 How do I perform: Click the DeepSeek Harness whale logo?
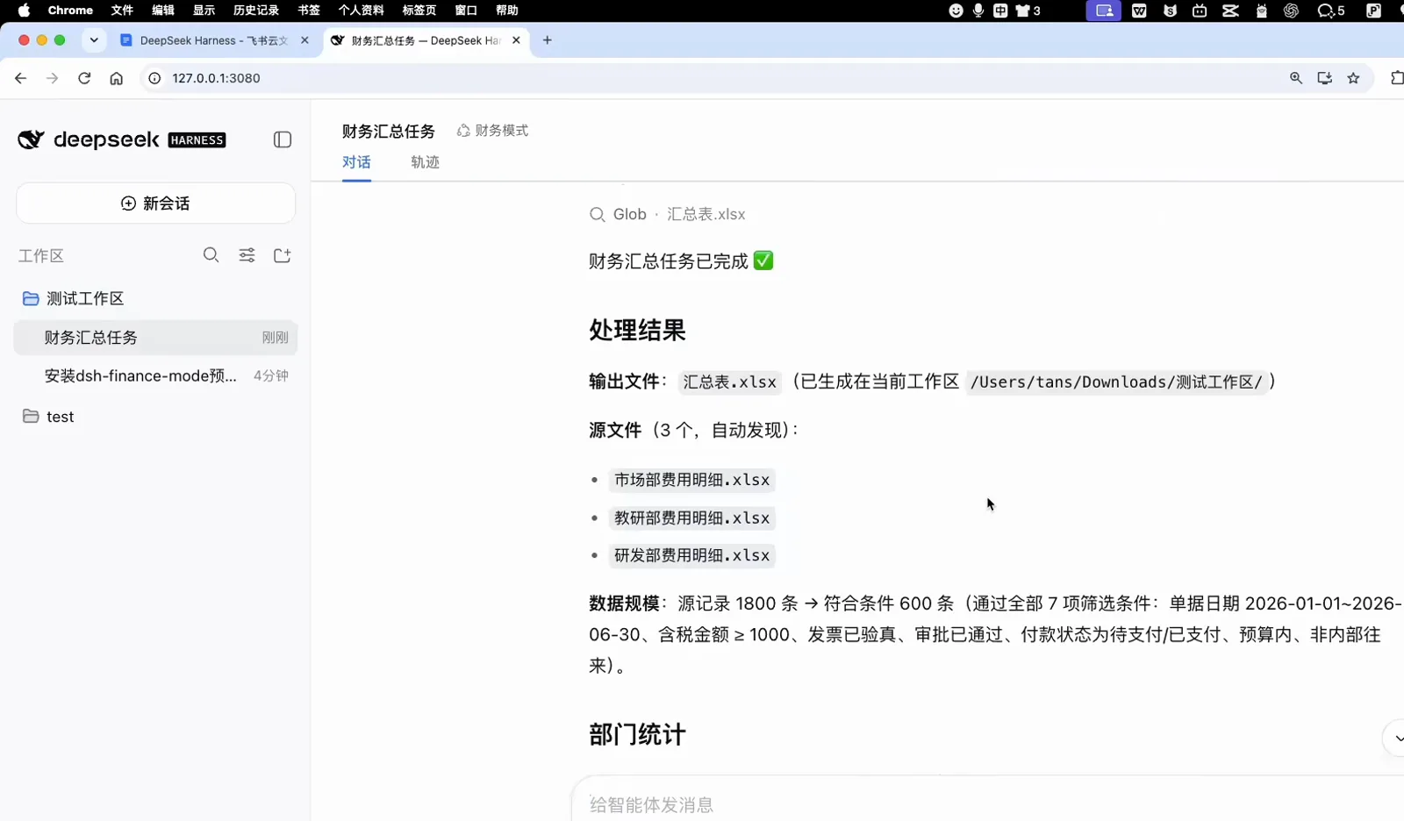[31, 139]
